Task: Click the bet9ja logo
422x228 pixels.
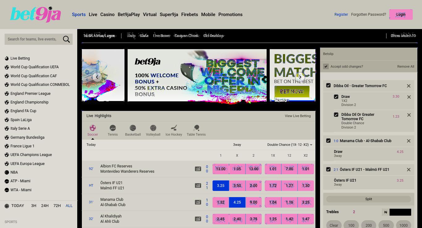Action: click(36, 15)
